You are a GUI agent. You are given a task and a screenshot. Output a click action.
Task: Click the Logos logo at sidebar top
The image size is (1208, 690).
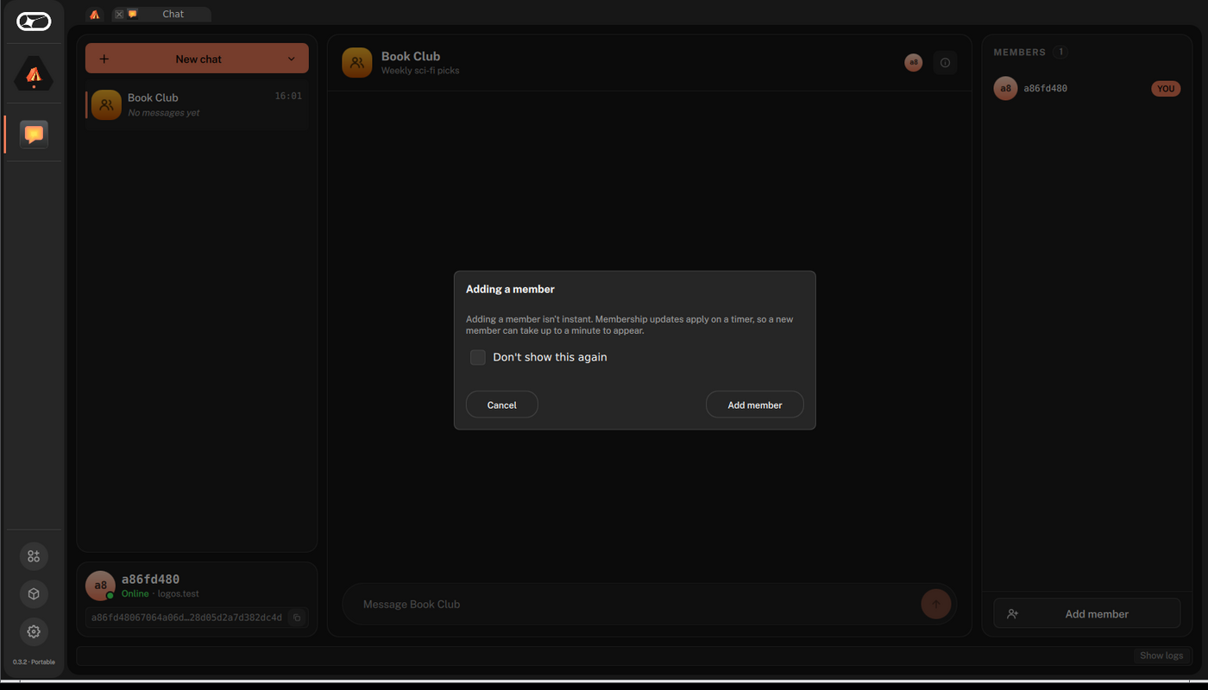[x=34, y=22]
